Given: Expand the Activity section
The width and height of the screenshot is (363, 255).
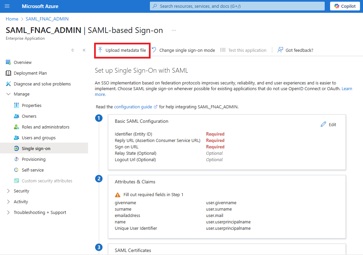Looking at the screenshot, I should tap(8, 202).
